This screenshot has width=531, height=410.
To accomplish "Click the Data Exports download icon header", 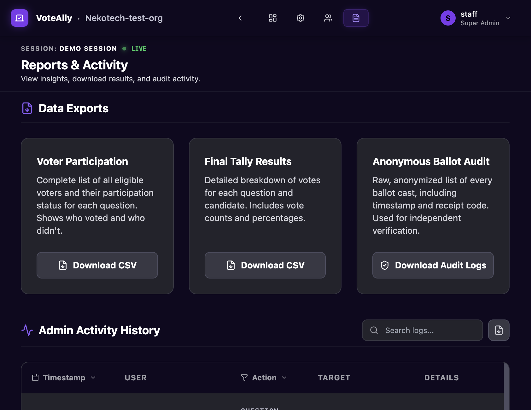I will pyautogui.click(x=27, y=108).
